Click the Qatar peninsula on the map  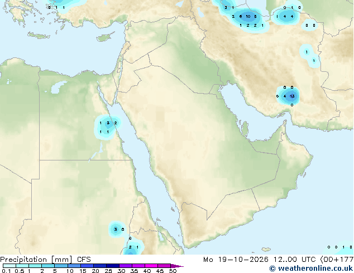pyautogui.click(x=245, y=129)
